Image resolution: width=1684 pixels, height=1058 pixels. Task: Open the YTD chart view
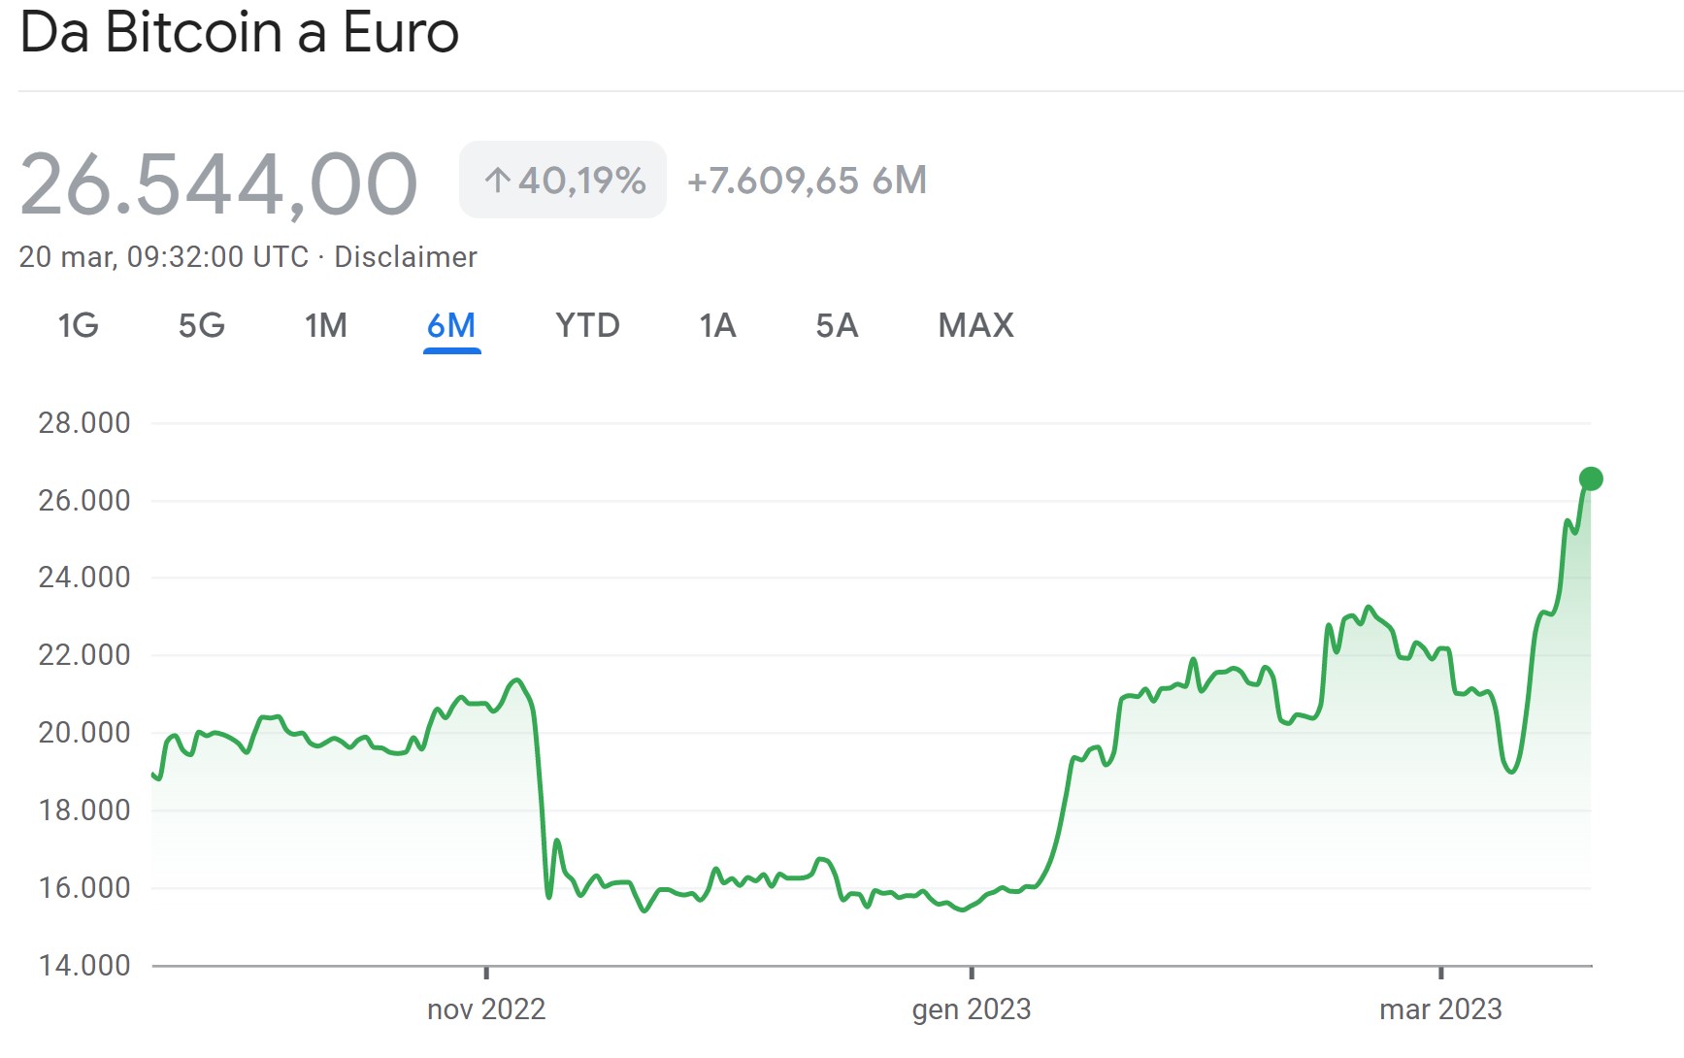pyautogui.click(x=587, y=326)
